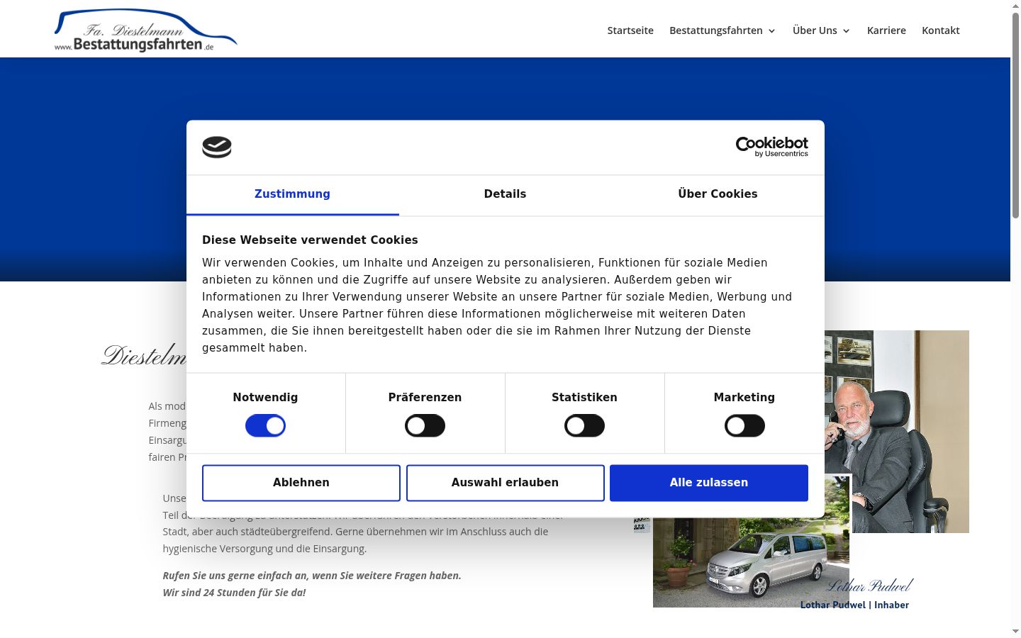Open the Karriere menu item
Viewport: 1021px width, 638px height.
tap(886, 30)
